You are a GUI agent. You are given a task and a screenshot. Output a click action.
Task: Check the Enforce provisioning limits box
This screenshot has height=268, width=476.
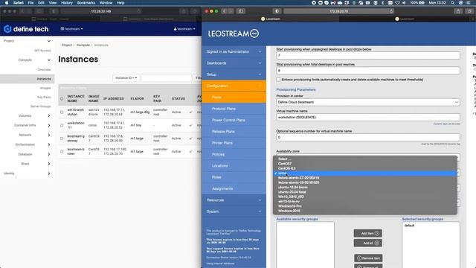[278, 80]
